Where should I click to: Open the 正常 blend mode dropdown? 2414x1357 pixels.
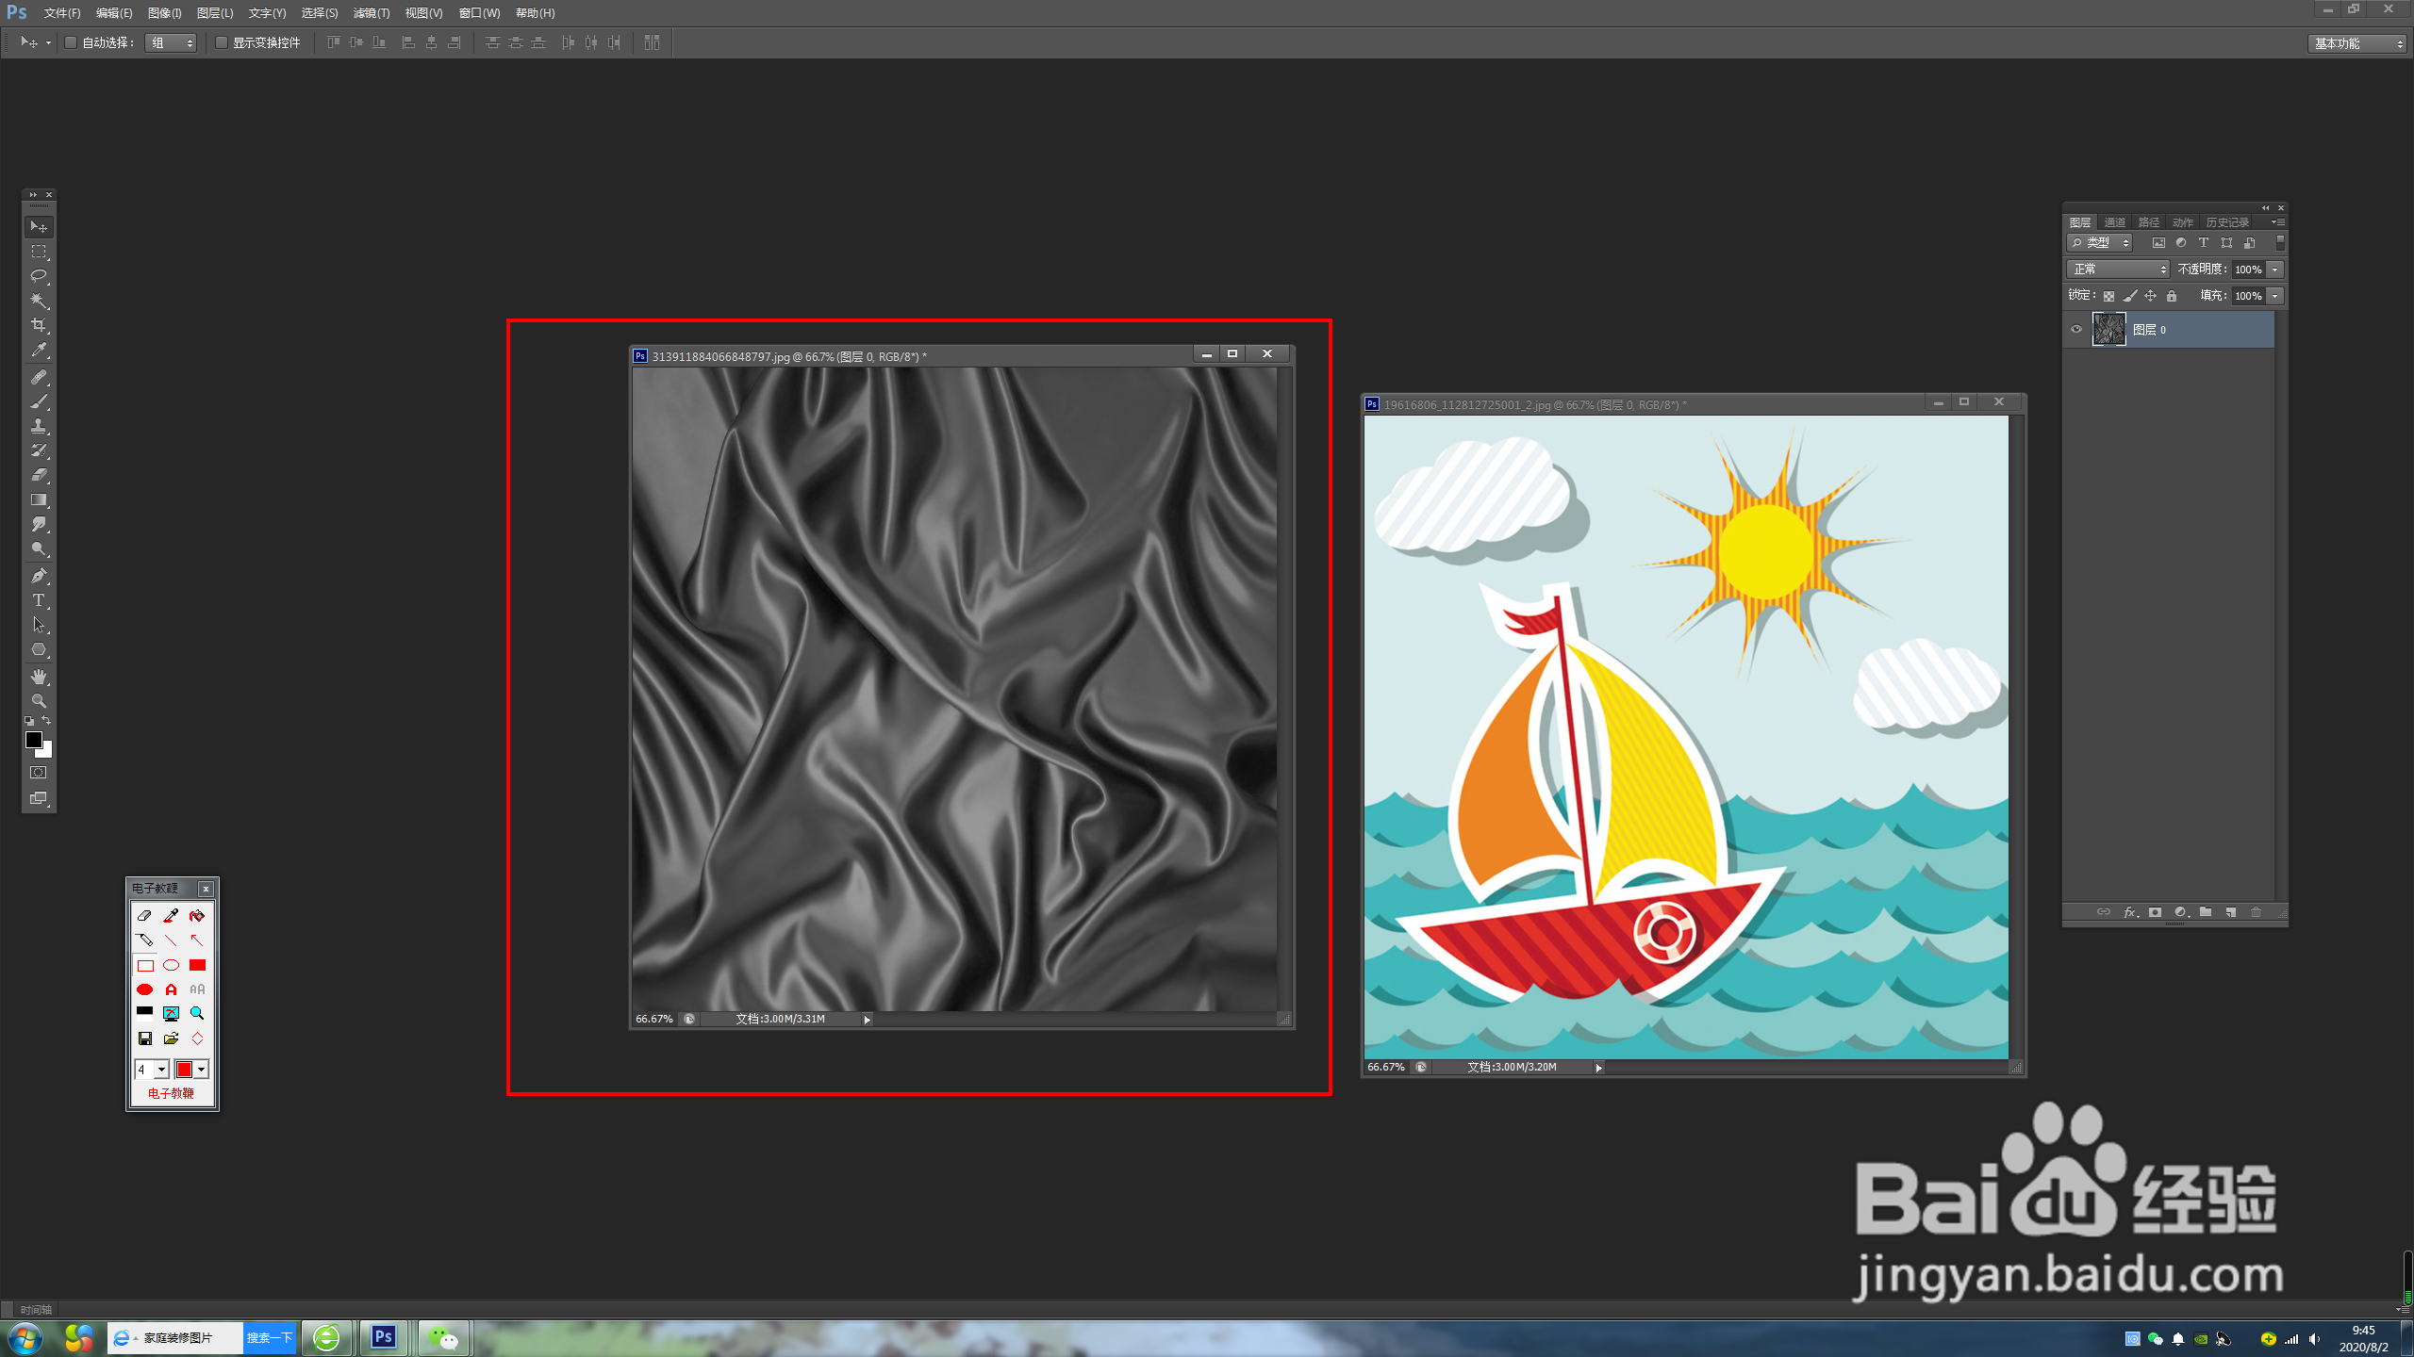pyautogui.click(x=2118, y=270)
